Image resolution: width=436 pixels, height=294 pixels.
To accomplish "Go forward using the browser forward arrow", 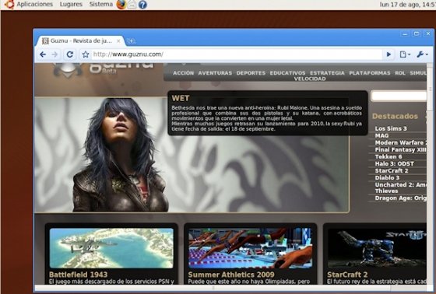I will pyautogui.click(x=54, y=54).
